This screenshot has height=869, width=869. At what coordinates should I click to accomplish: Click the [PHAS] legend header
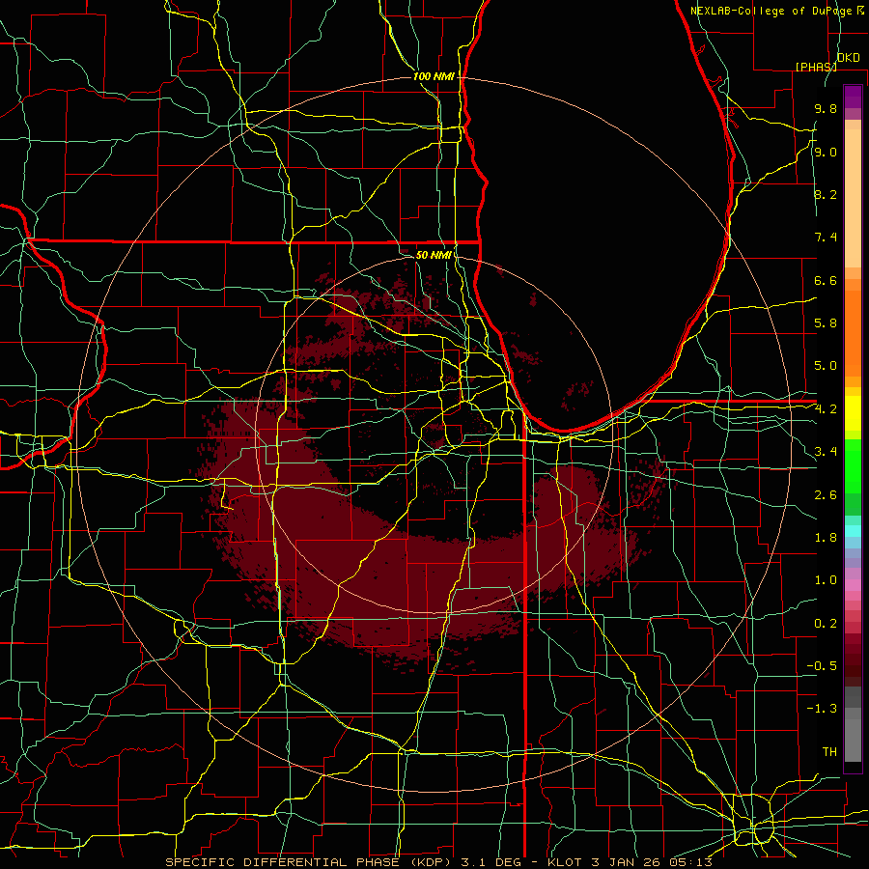[x=816, y=67]
